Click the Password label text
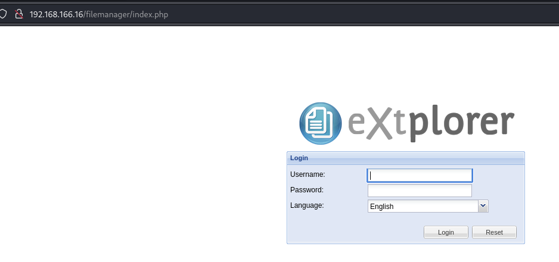 (x=306, y=190)
